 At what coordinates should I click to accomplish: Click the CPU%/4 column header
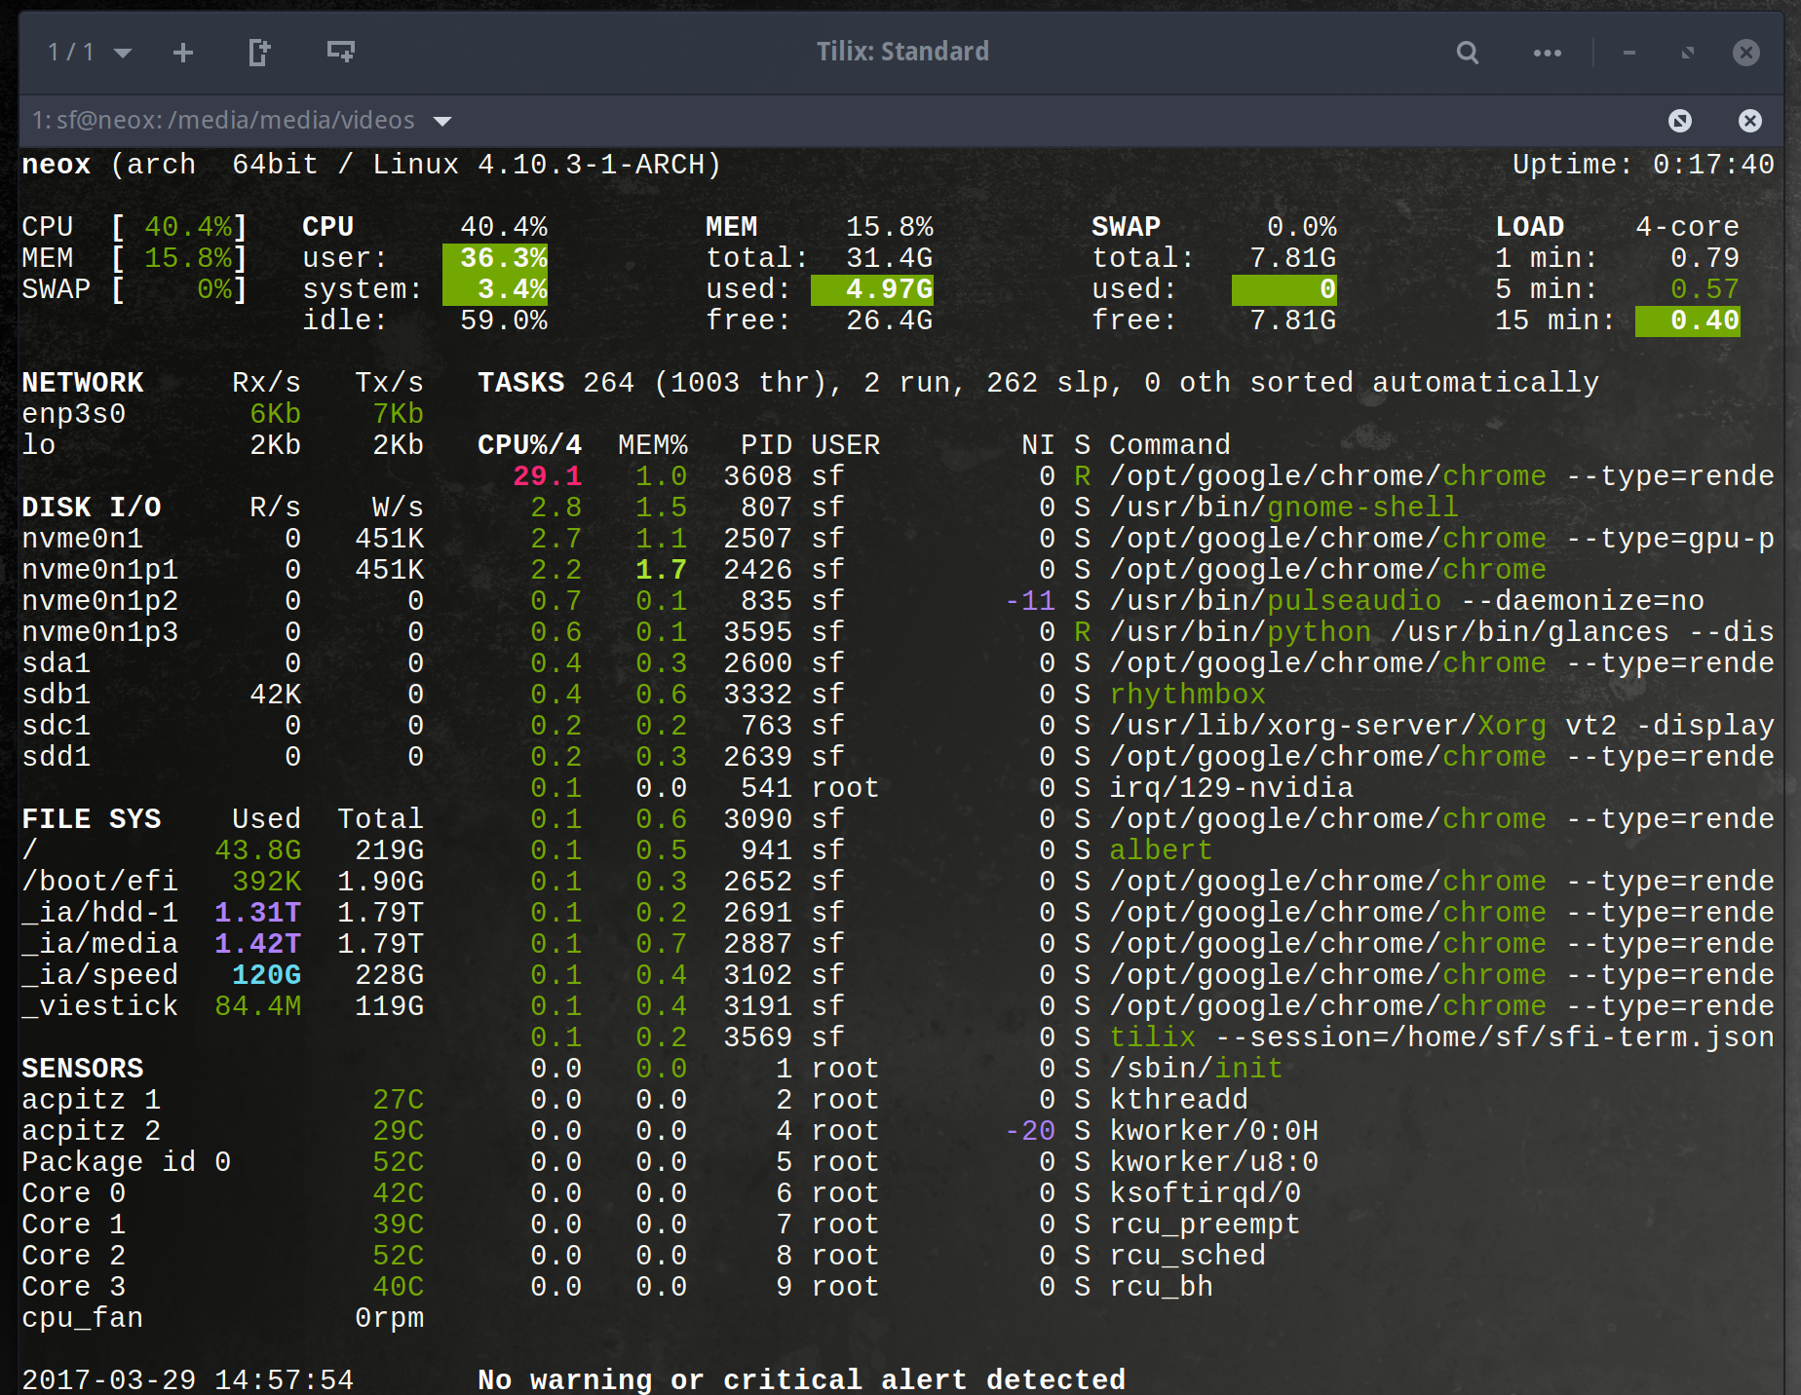pyautogui.click(x=530, y=445)
